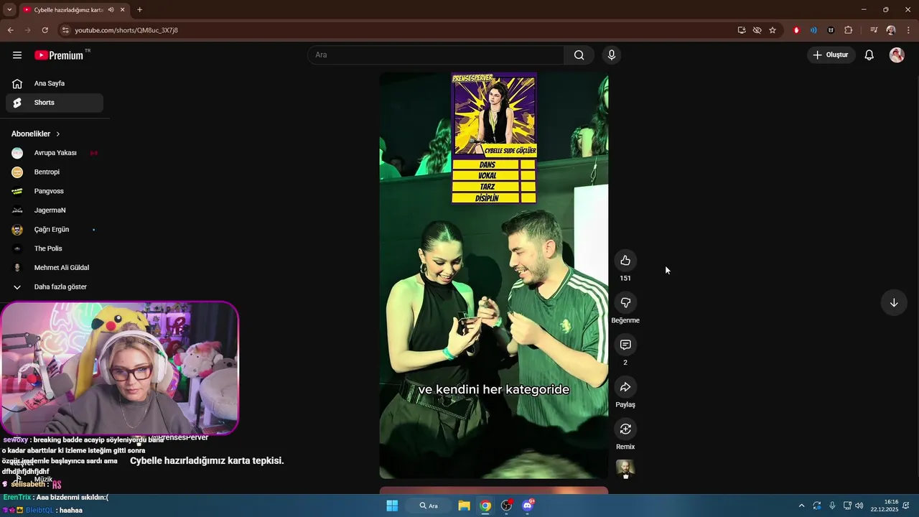Show hidden system tray icons chevron
Viewport: 919px width, 517px height.
[x=801, y=506]
